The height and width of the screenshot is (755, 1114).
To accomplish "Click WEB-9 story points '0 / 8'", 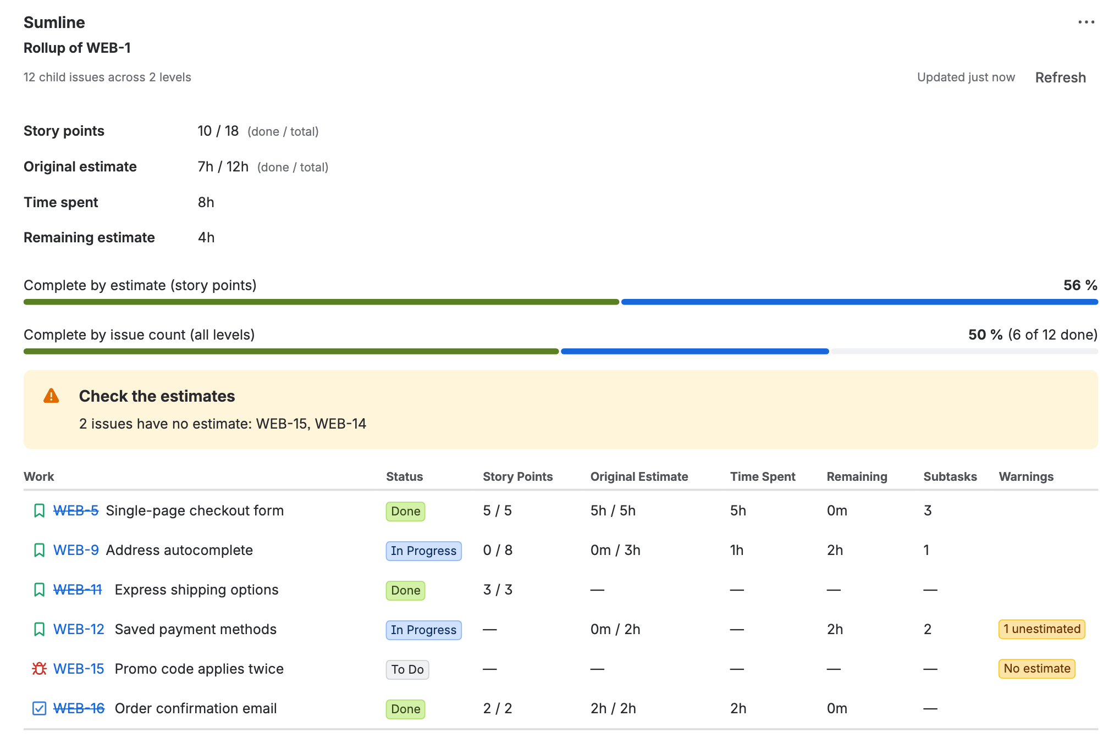I will point(498,550).
